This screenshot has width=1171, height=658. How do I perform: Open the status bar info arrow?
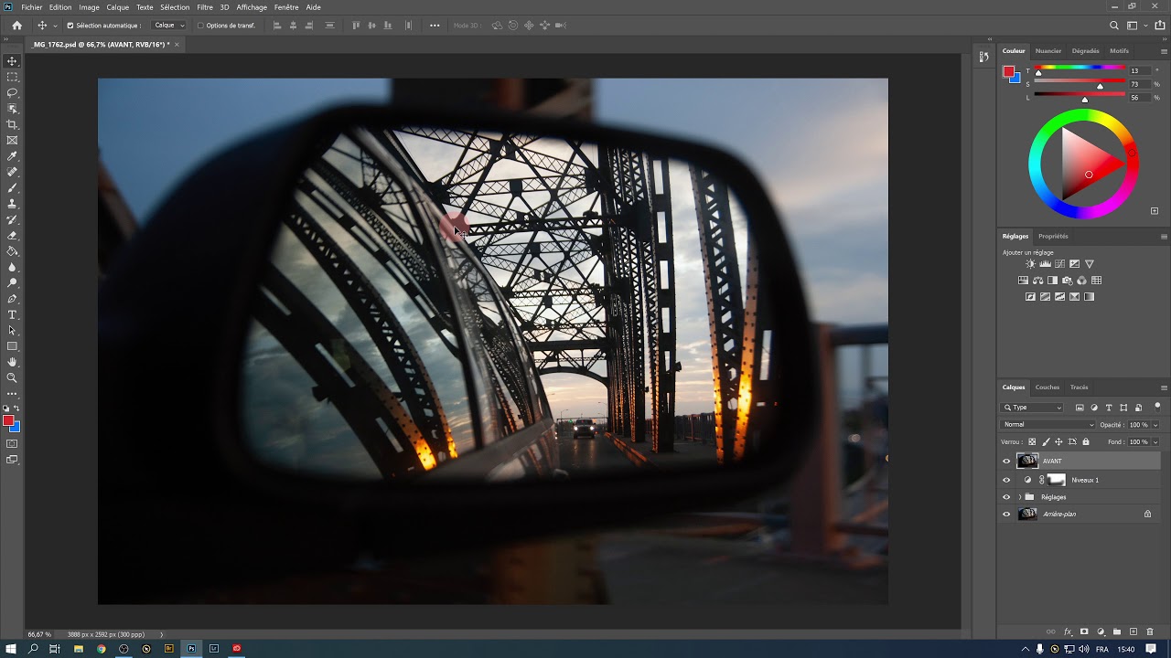pos(162,634)
